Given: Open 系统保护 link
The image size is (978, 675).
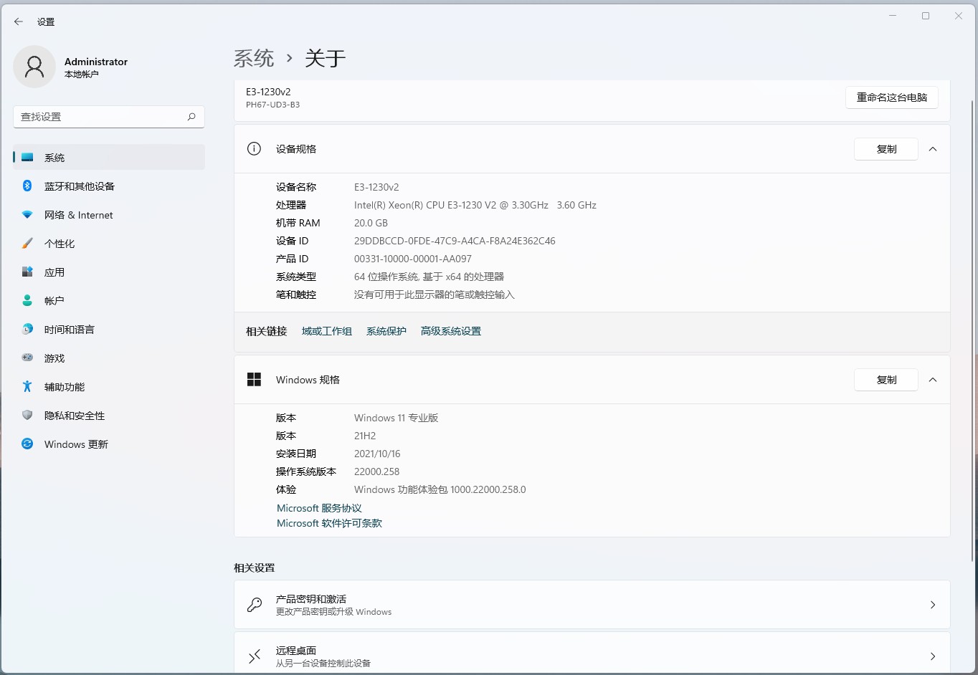Looking at the screenshot, I should point(386,331).
